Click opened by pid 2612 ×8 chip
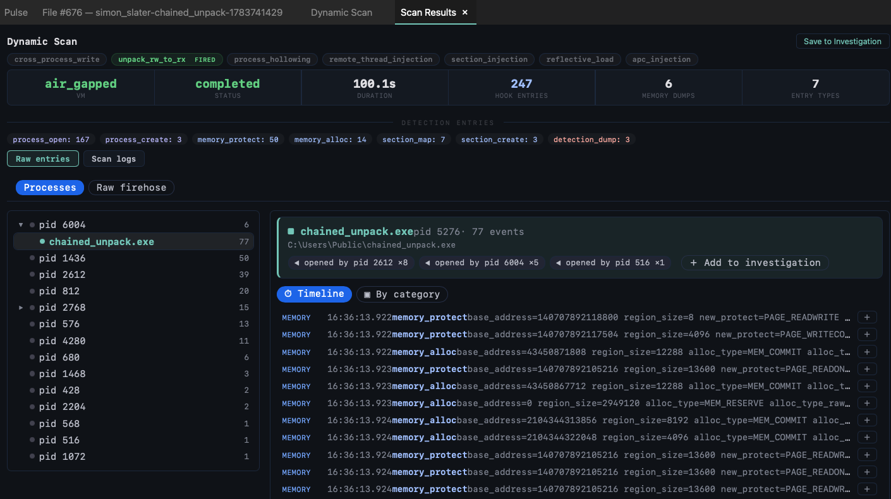891x499 pixels. 351,263
